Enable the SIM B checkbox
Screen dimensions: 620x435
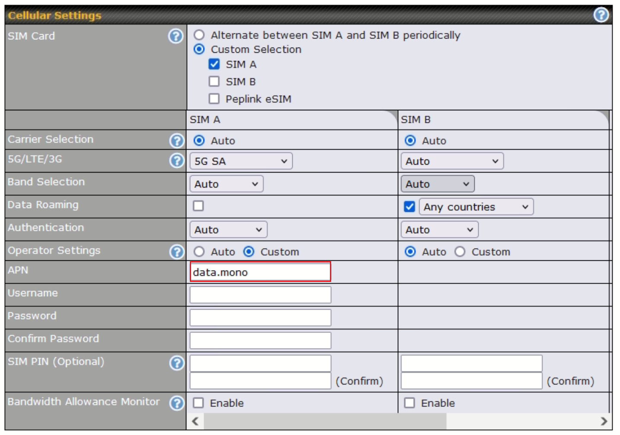pos(214,82)
